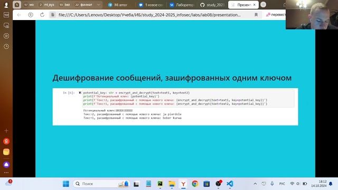Screen dimensions: 338x190
Task: Open the Yandex profile avatar icon
Action: [x=6, y=5]
